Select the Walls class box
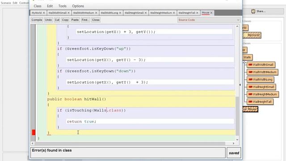Screen dimensions: 286x161 click(247, 57)
